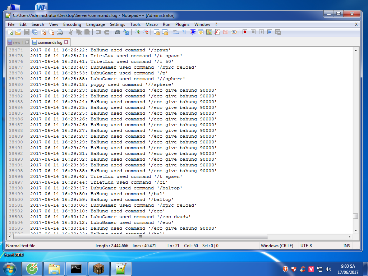Open the Macro menu
The image size is (368, 276).
151,24
